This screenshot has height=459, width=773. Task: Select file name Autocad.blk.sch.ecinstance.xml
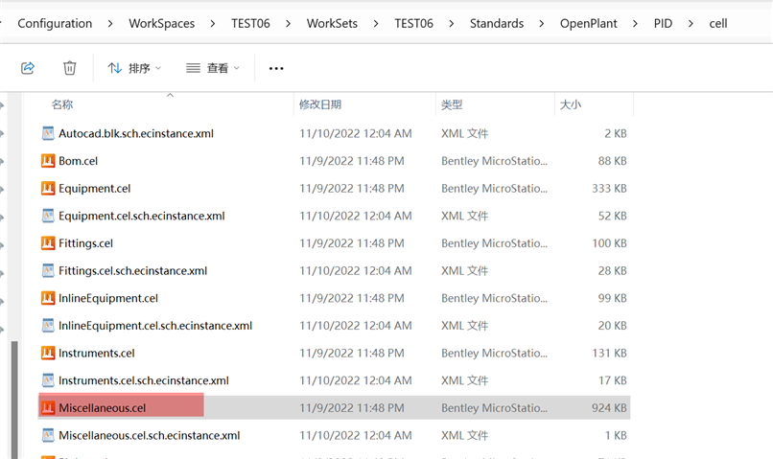click(x=136, y=133)
